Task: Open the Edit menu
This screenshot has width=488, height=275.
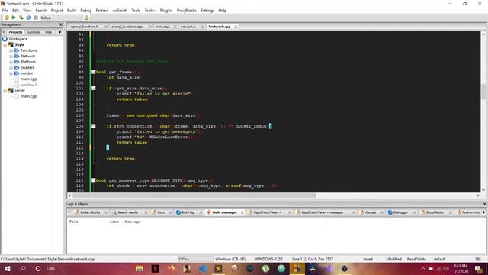Action: tap(15, 10)
